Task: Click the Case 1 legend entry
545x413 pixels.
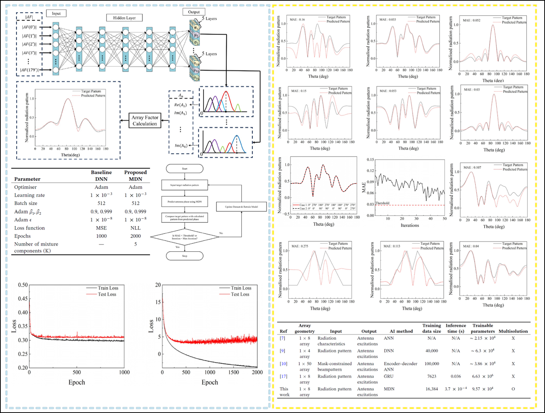Action: pos(324,205)
